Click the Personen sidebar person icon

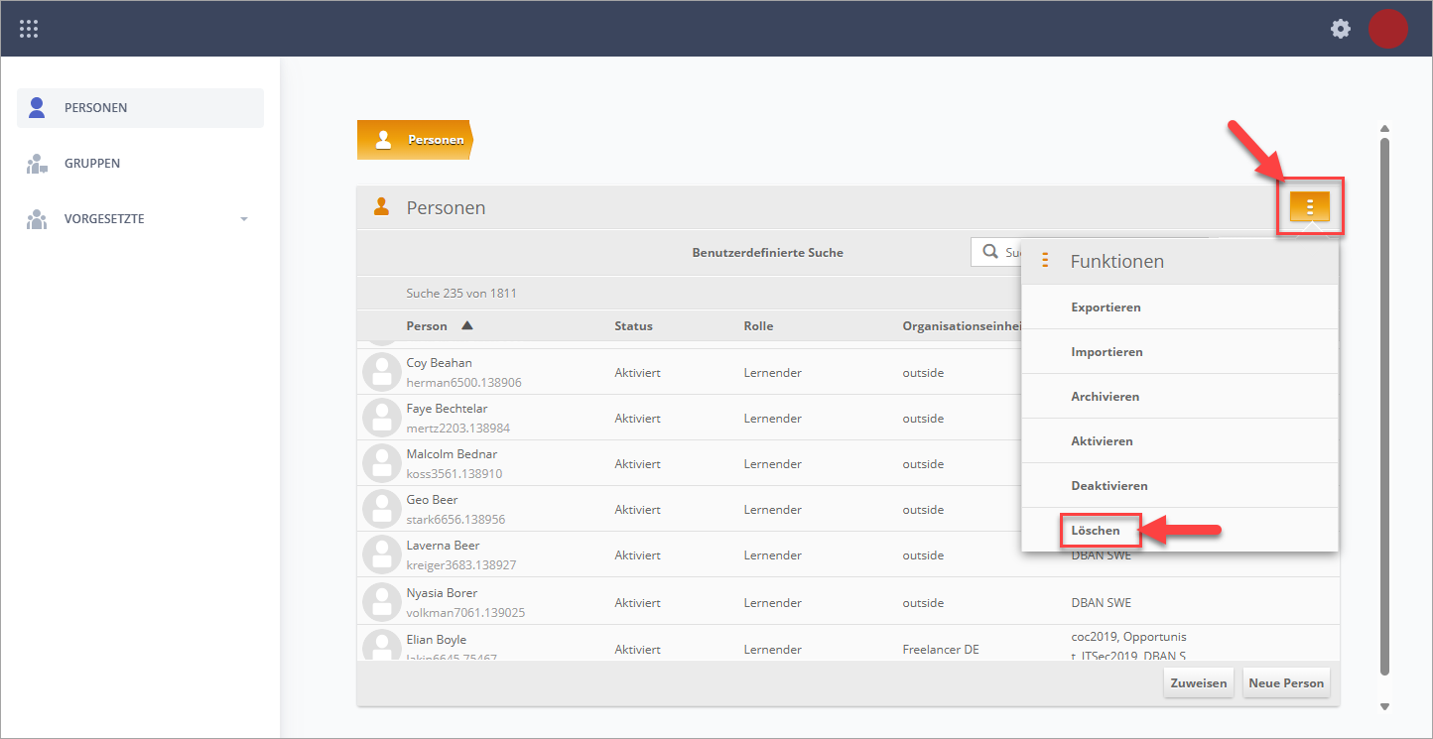[38, 107]
